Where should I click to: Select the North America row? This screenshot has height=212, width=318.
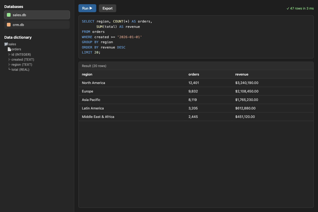click(196, 83)
